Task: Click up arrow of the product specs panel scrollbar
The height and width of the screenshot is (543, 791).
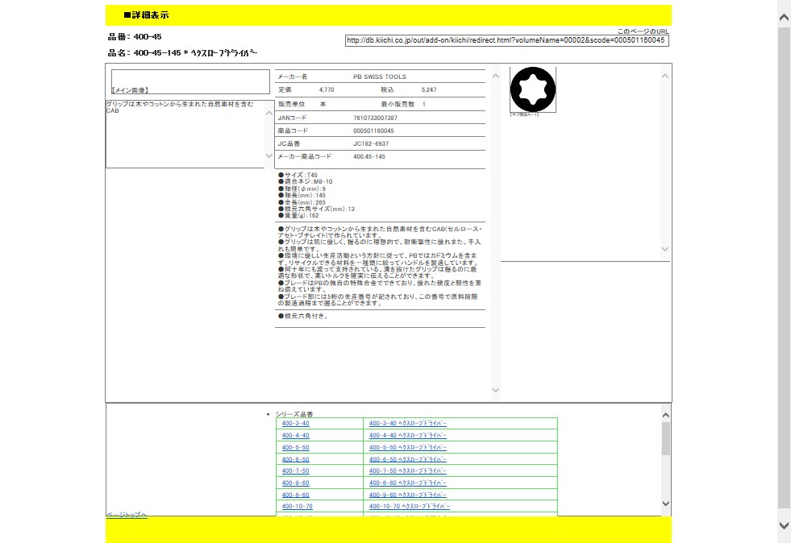Action: (495, 76)
